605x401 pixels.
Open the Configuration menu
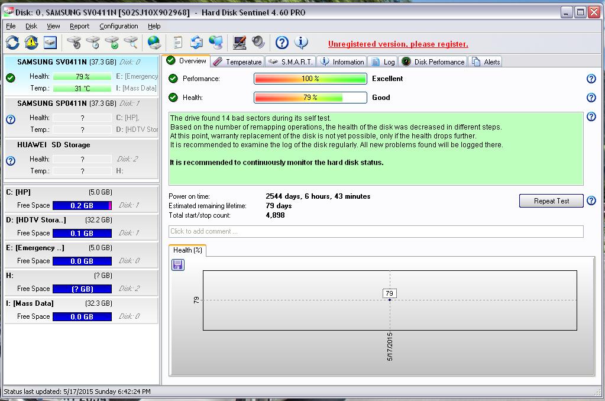click(119, 26)
